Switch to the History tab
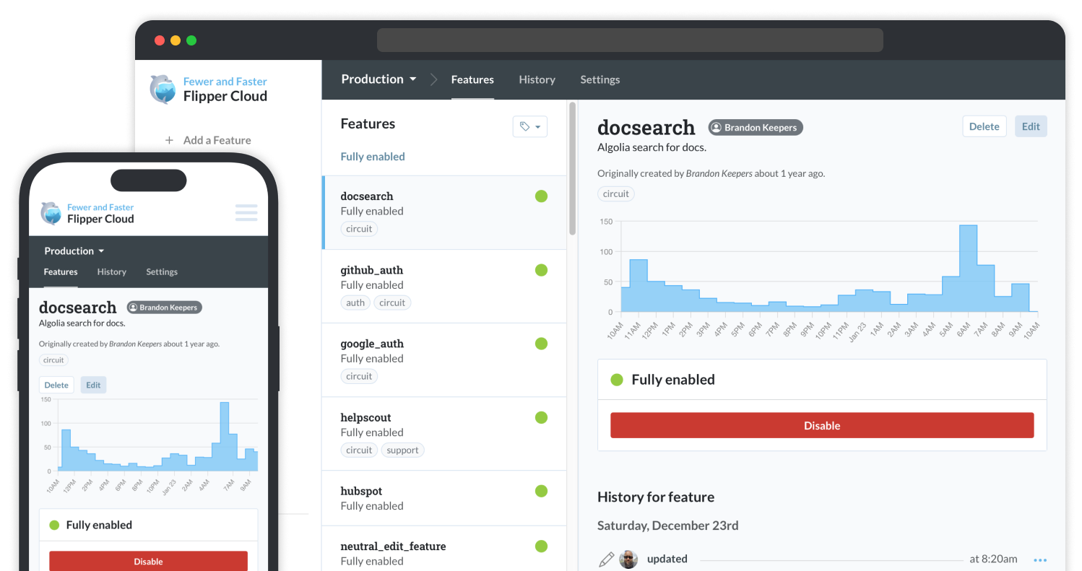 pyautogui.click(x=537, y=79)
